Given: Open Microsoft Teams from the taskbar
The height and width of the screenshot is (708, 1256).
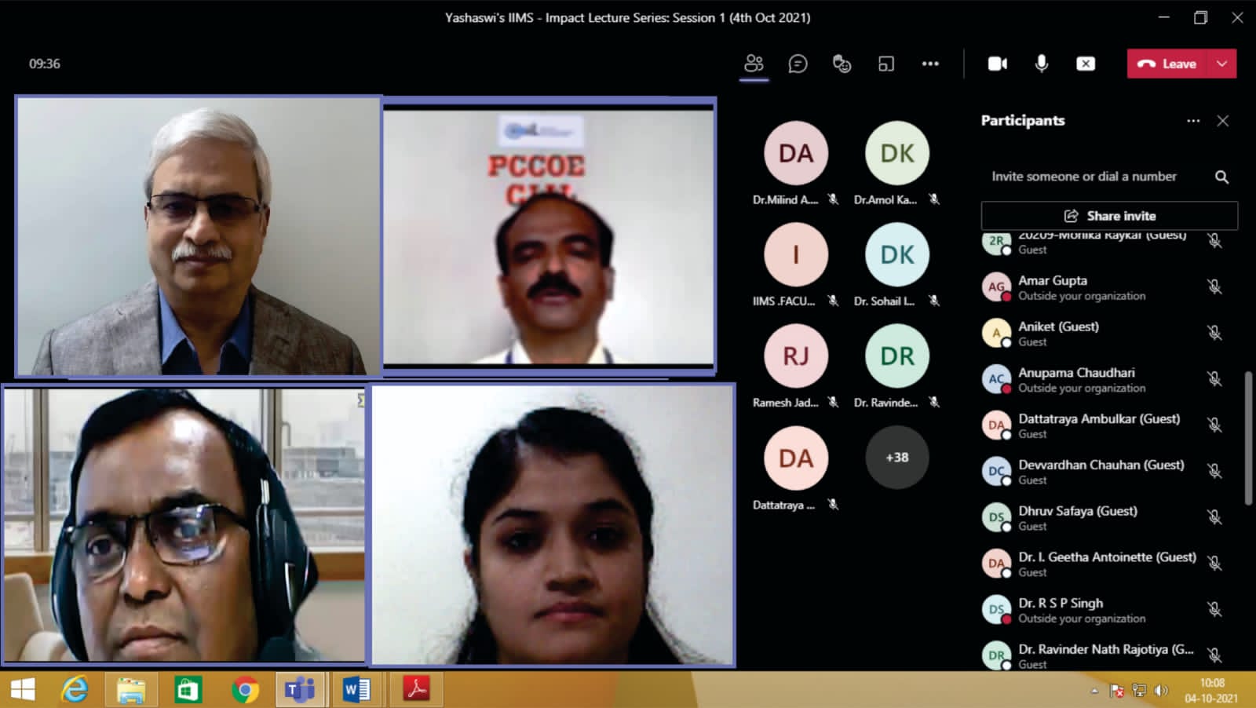Looking at the screenshot, I should point(300,690).
